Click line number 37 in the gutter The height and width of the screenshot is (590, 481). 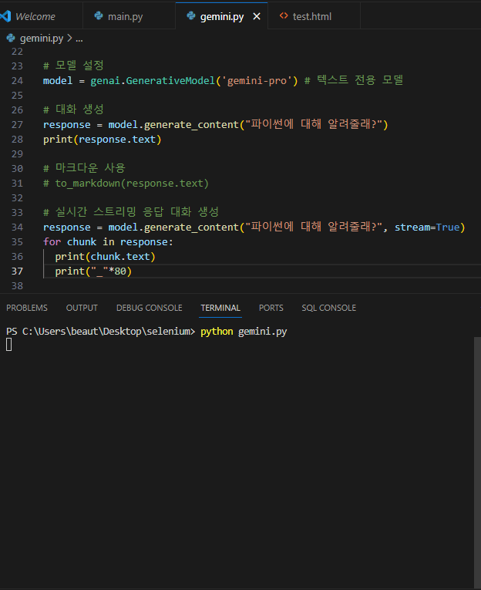pos(17,271)
